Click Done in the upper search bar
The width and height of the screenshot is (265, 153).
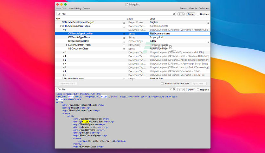pos(191,14)
